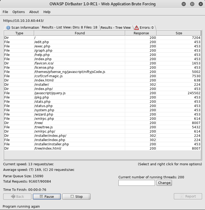Open the Help menu
Image resolution: width=205 pixels, height=210 pixels.
click(47, 12)
